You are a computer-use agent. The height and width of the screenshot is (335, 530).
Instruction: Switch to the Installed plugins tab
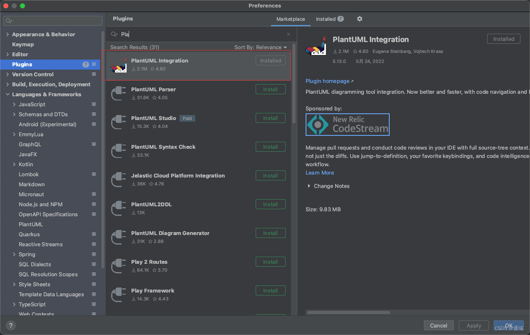pyautogui.click(x=330, y=19)
